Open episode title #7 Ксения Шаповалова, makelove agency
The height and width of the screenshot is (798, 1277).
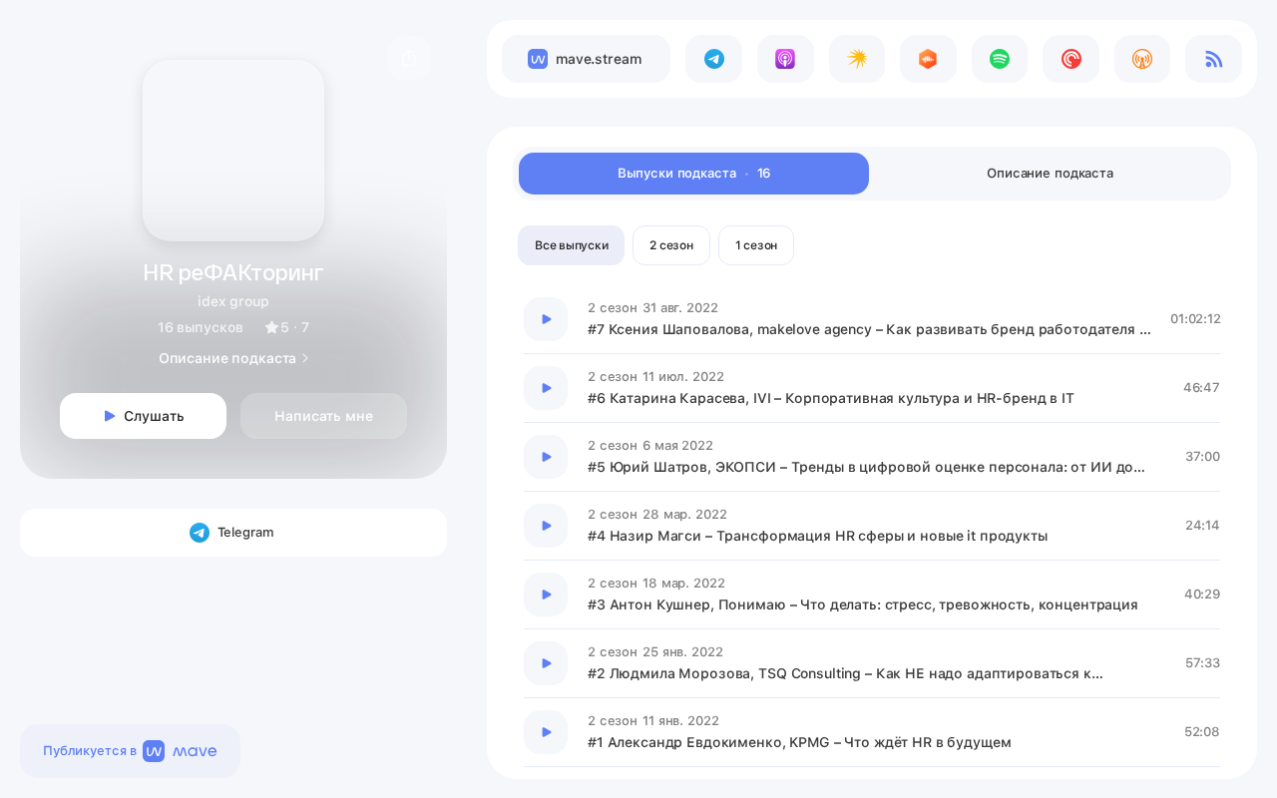[869, 330]
